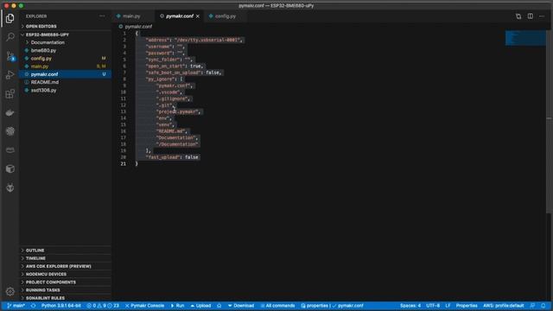The height and width of the screenshot is (311, 553).
Task: Click the "address" line in the editor
Action: (194, 40)
